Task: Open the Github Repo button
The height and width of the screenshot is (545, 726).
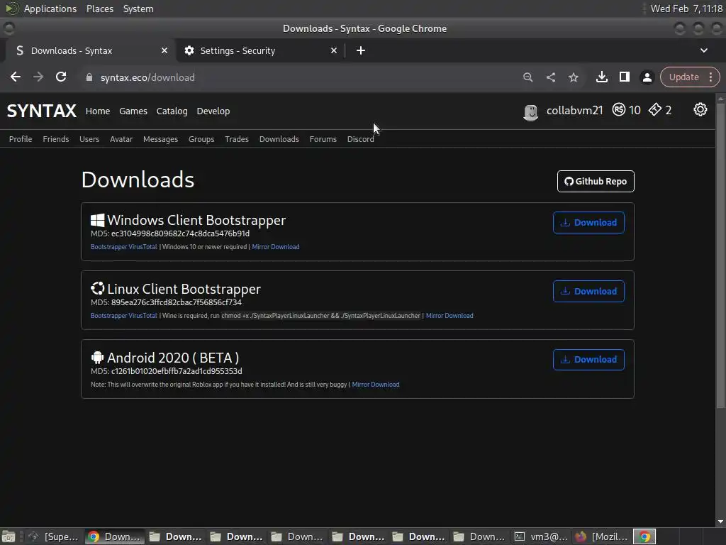Action: 596,181
